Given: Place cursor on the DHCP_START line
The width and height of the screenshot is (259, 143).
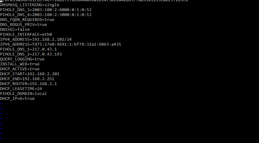Looking at the screenshot, I should click(29, 74).
